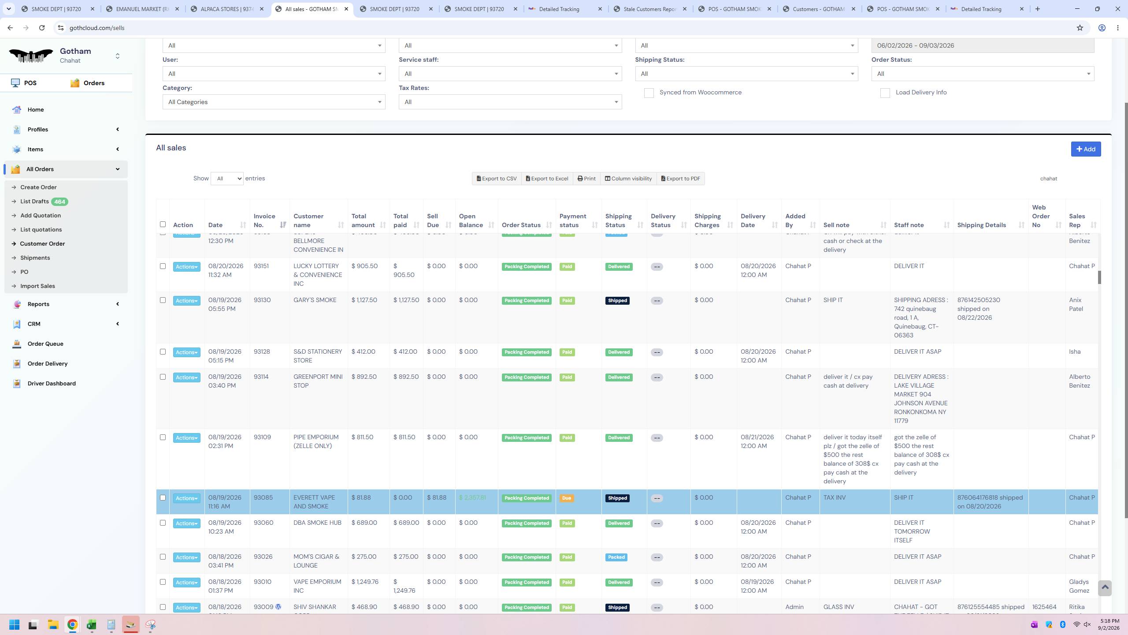
Task: Click the blue Add button
Action: click(1086, 149)
